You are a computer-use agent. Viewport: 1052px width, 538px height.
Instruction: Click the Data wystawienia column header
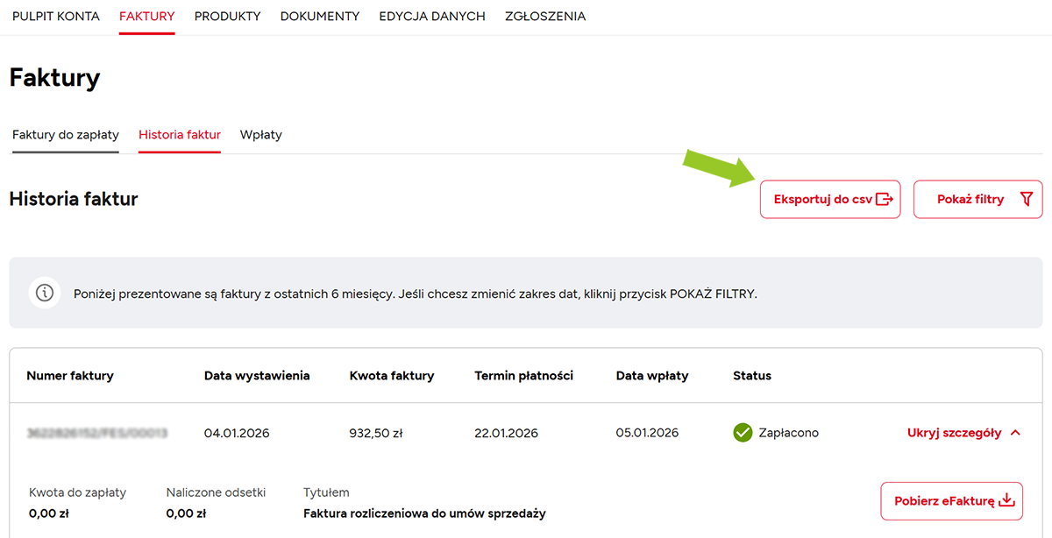(x=257, y=376)
